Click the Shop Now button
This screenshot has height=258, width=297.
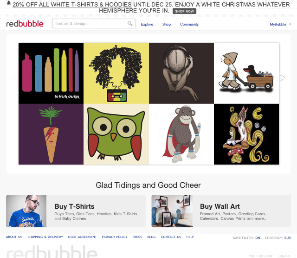pyautogui.click(x=184, y=11)
